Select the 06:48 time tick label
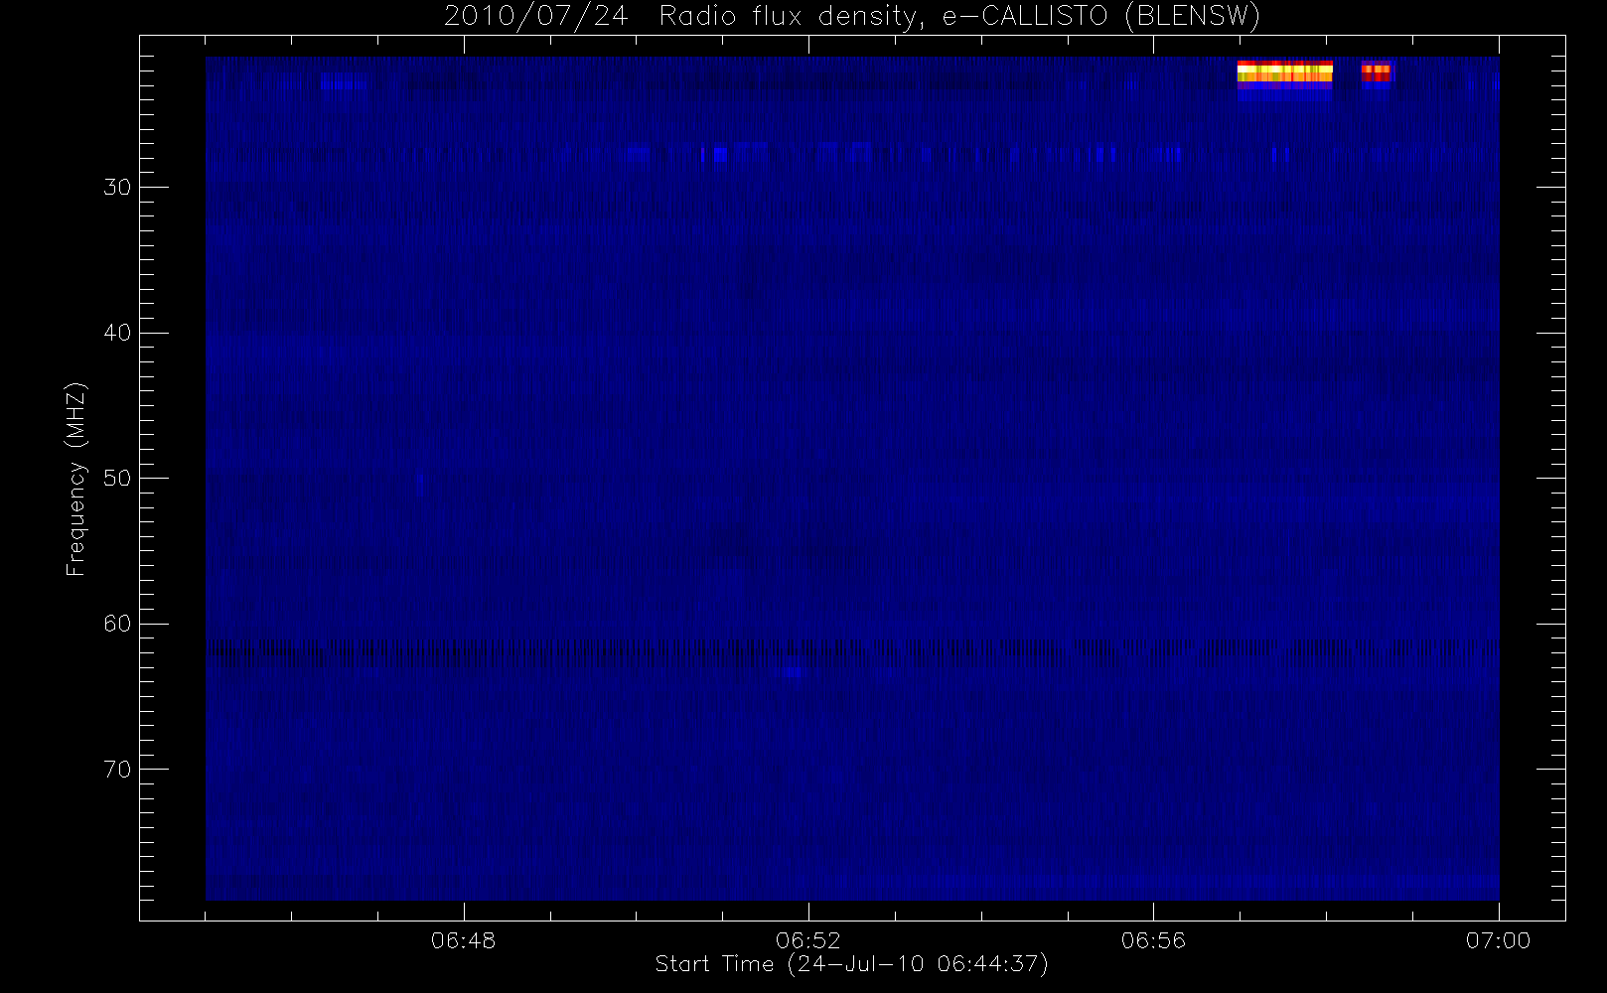The width and height of the screenshot is (1607, 993). pos(463,939)
